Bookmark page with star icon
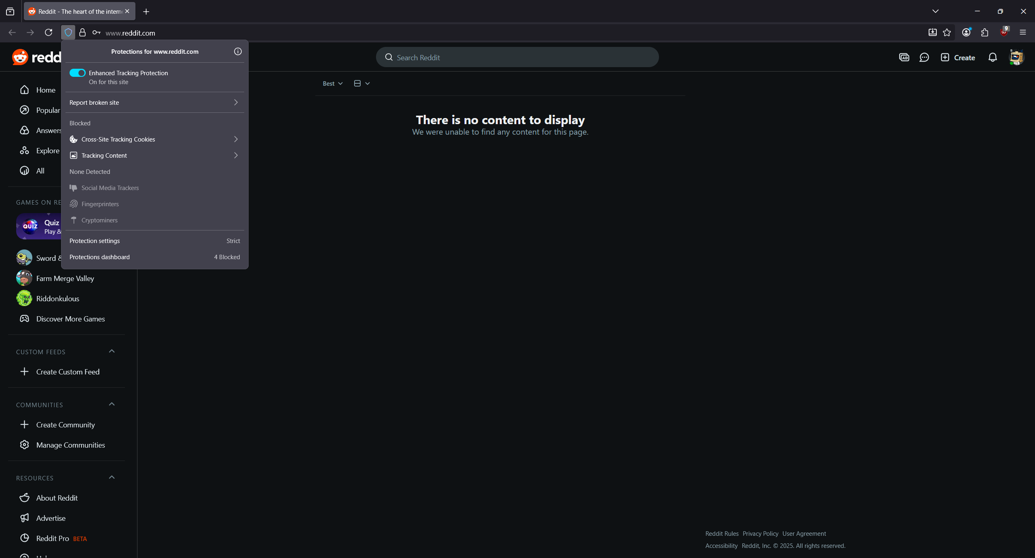The width and height of the screenshot is (1035, 558). pyautogui.click(x=947, y=32)
